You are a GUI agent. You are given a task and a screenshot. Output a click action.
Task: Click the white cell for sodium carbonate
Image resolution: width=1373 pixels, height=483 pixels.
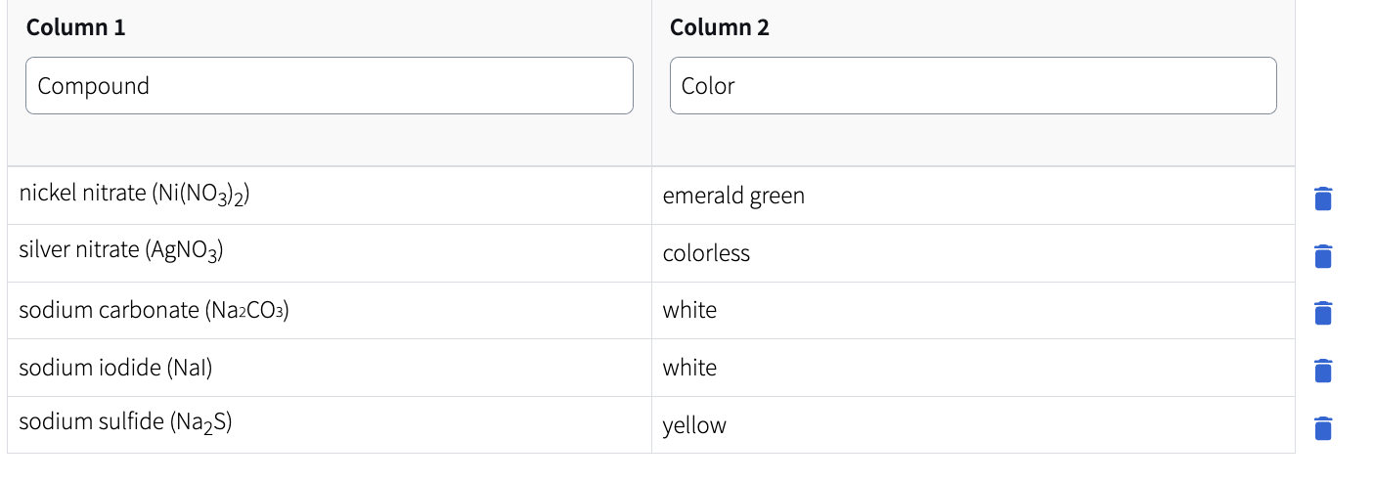click(973, 311)
